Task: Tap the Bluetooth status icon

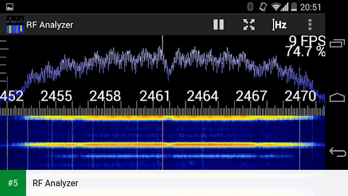Action: pos(250,7)
